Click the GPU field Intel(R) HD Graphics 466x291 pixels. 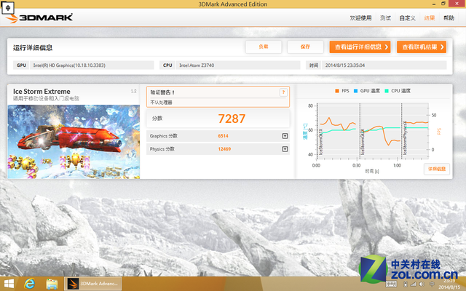point(92,65)
